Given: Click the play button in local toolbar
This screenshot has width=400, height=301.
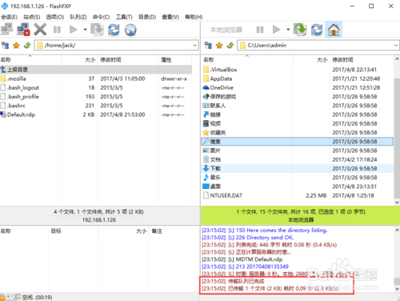Looking at the screenshot, I should (276, 30).
